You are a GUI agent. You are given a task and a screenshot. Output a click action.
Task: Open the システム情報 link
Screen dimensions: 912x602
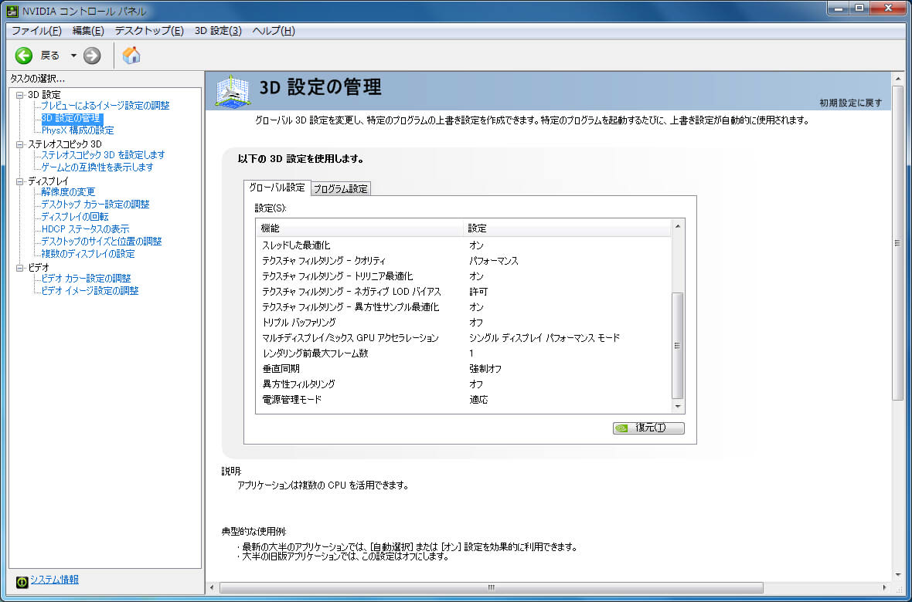coord(54,580)
